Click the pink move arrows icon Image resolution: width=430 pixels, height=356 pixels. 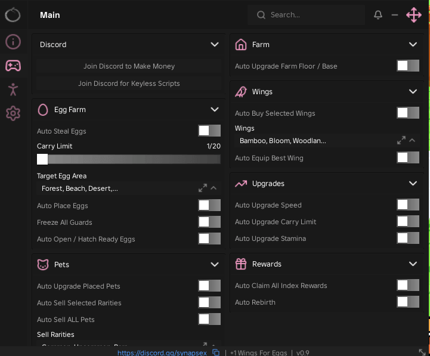pos(413,15)
